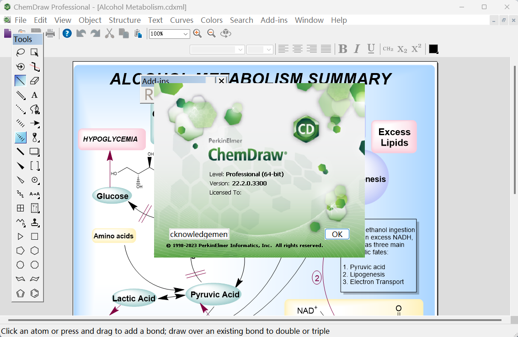Image resolution: width=518 pixels, height=337 pixels.
Task: Select the Eraser tool
Action: (34, 80)
